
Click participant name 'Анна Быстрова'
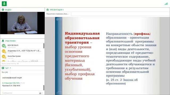pos(14,56)
